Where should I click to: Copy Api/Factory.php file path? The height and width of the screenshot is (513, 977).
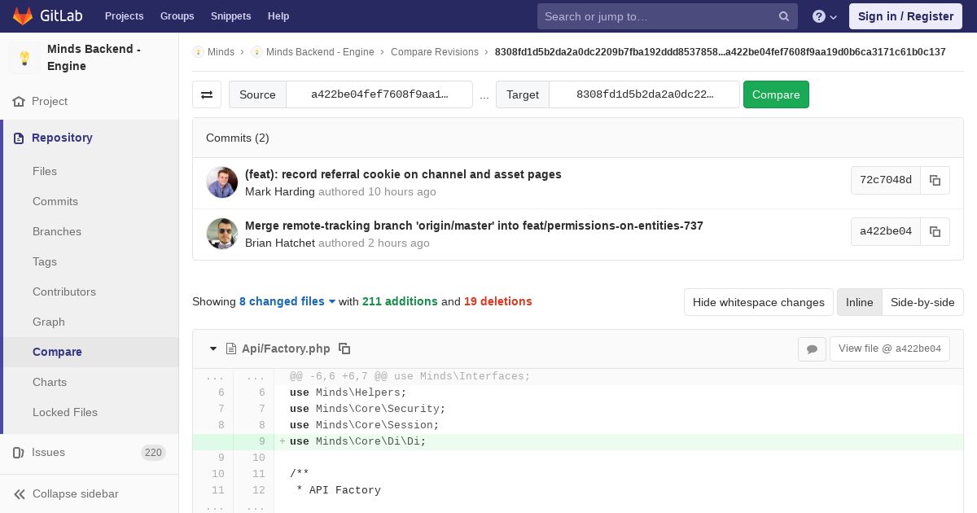[344, 349]
